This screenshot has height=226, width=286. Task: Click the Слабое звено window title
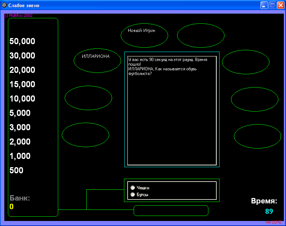pyautogui.click(x=24, y=6)
